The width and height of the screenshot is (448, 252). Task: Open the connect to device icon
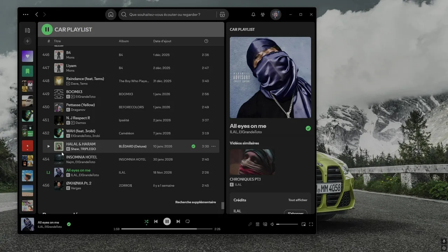(265, 224)
